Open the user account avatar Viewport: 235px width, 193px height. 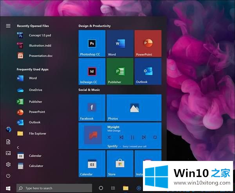tap(8, 129)
